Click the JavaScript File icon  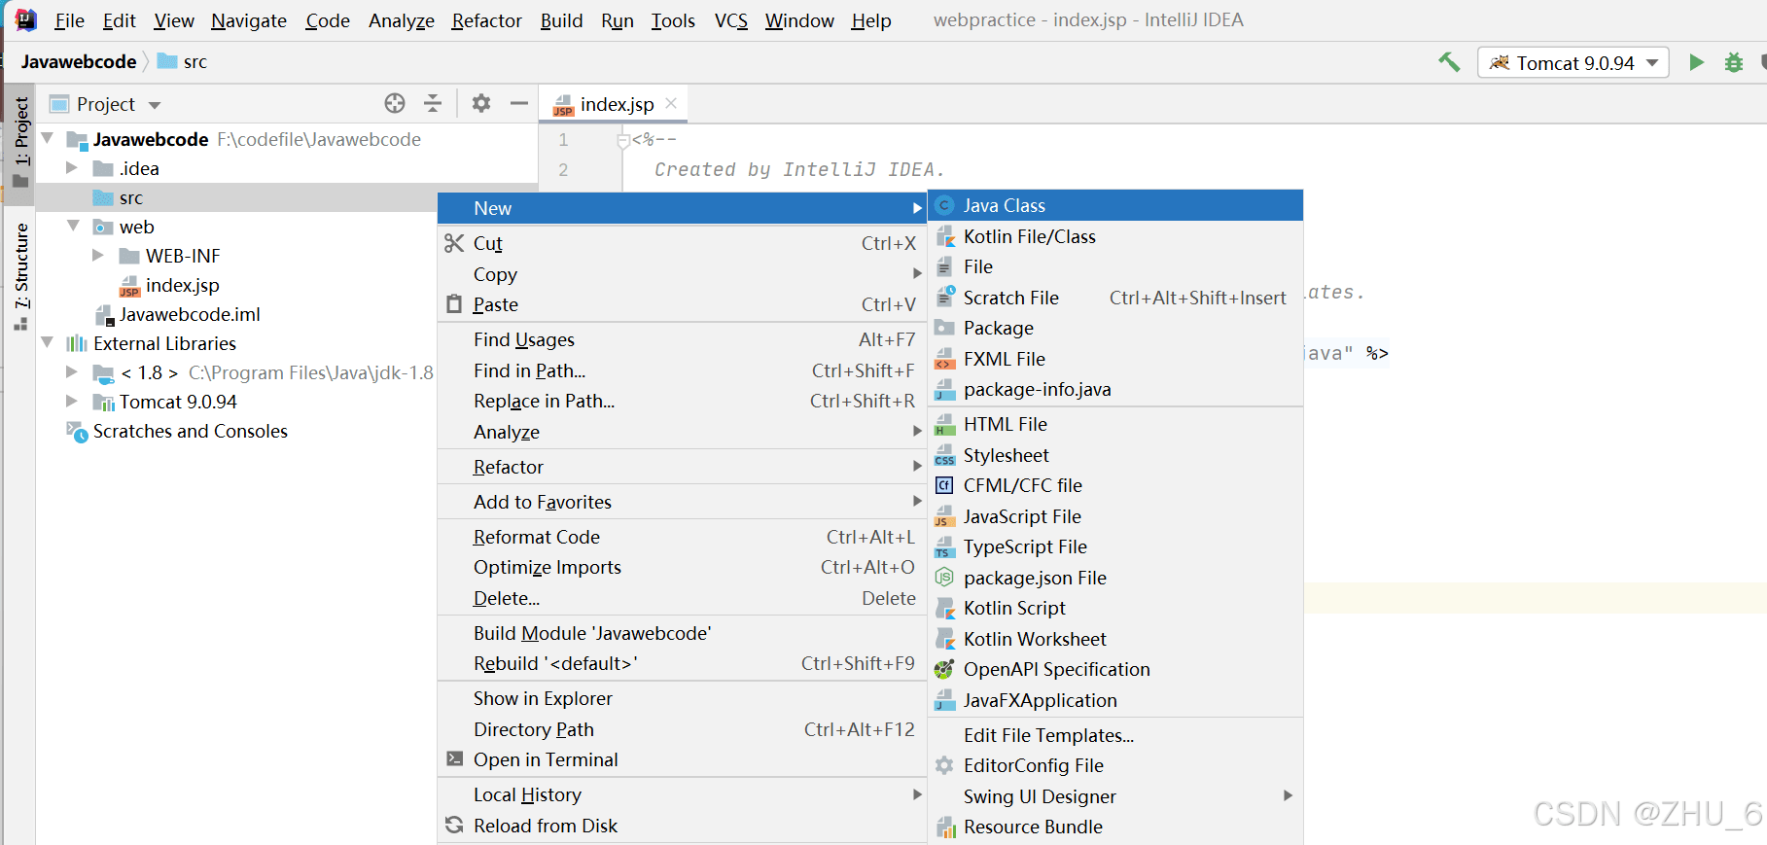[x=944, y=516]
